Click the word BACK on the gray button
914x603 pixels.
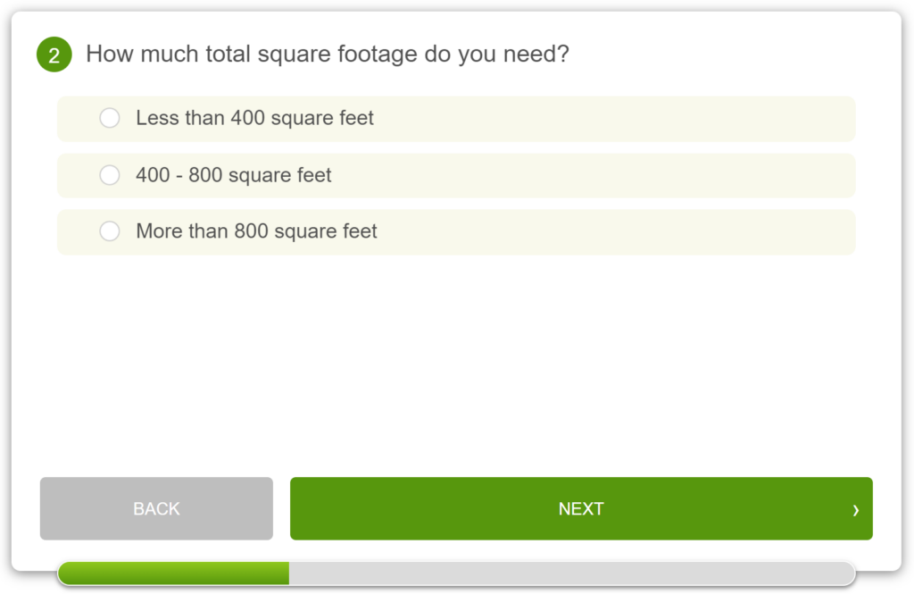click(156, 509)
